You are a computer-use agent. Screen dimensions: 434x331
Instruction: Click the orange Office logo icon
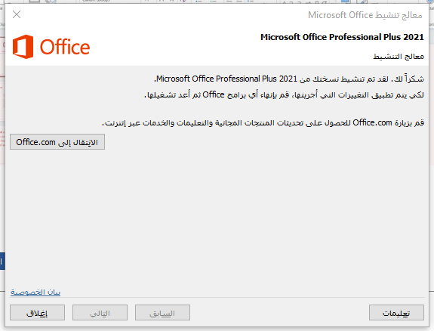point(23,47)
